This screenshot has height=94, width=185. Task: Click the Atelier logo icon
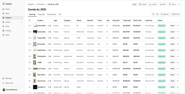[x=4, y=4]
